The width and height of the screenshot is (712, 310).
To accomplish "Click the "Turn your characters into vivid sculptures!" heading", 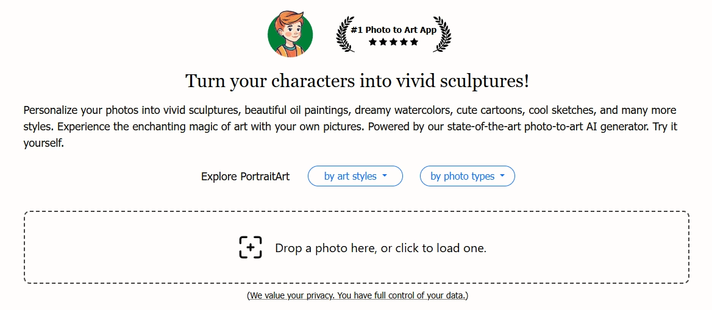I will point(357,80).
